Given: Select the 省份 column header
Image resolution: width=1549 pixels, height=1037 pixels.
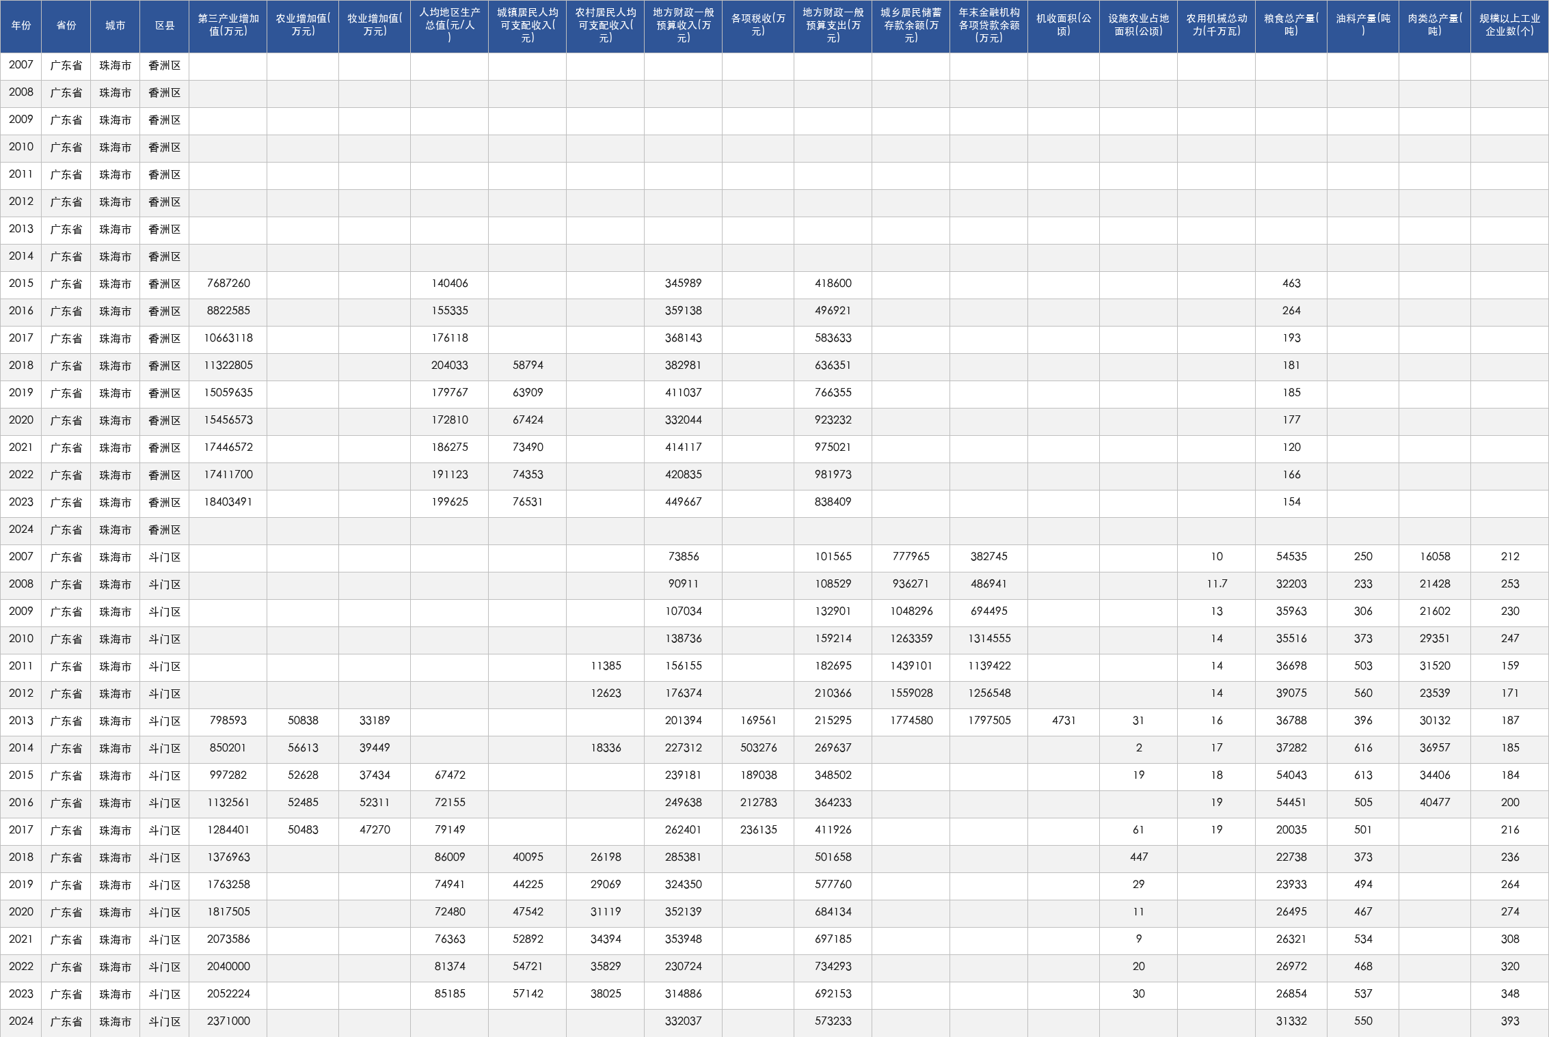Looking at the screenshot, I should point(66,26).
